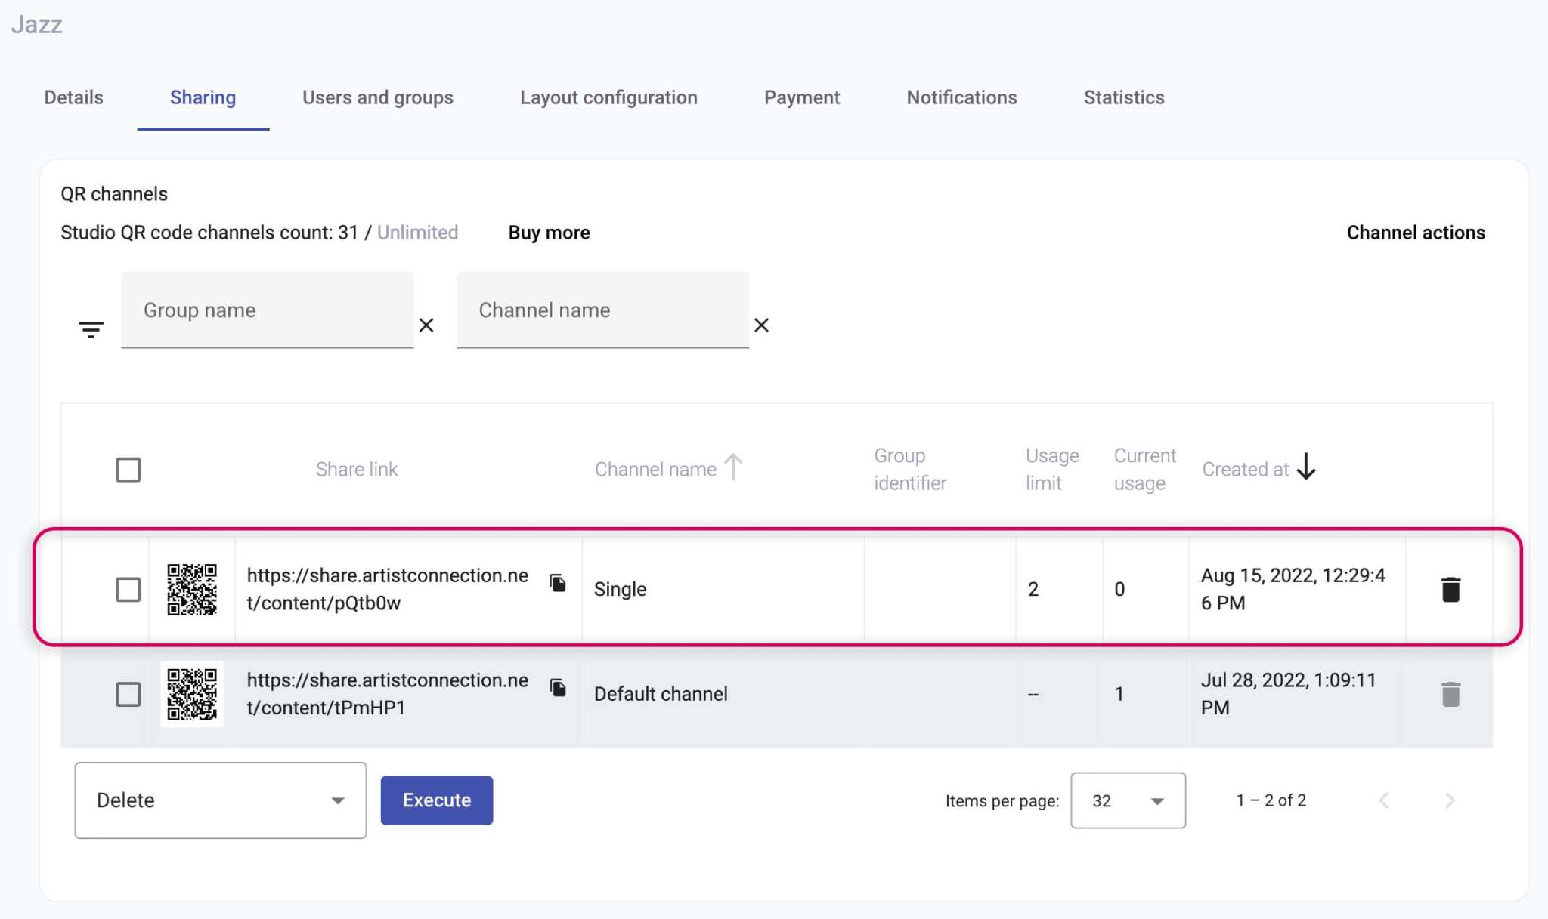Click the Buy more link
The image size is (1548, 919).
(x=549, y=233)
